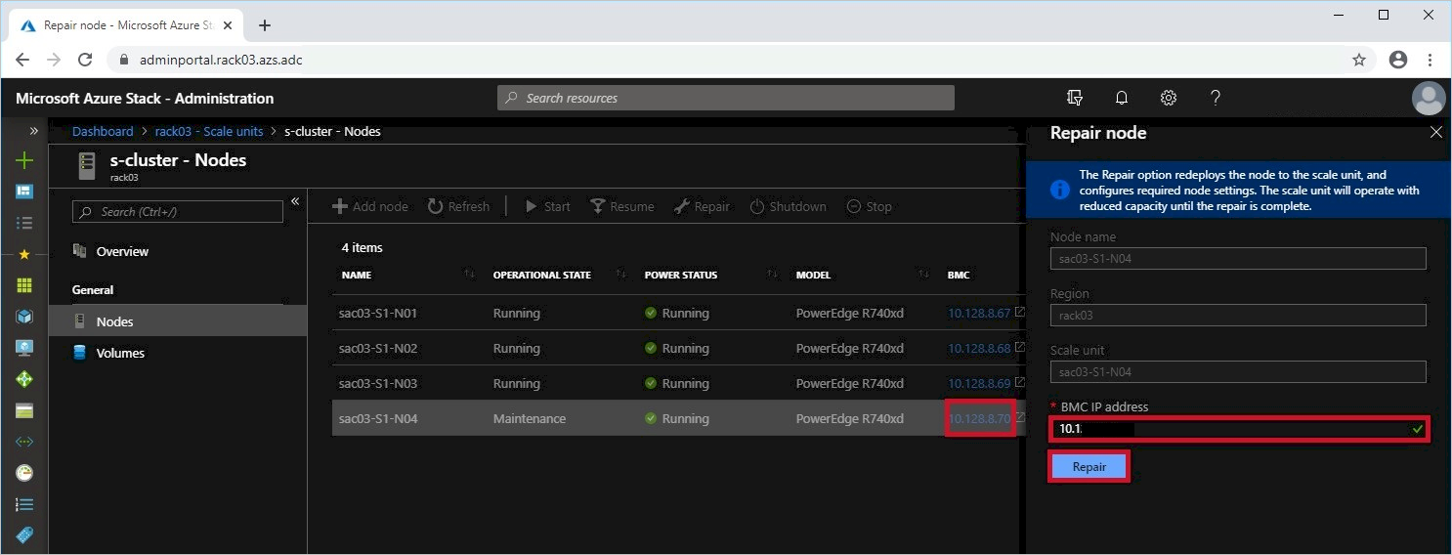Image resolution: width=1452 pixels, height=555 pixels.
Task: Click Add node in the toolbar
Action: pyautogui.click(x=370, y=206)
